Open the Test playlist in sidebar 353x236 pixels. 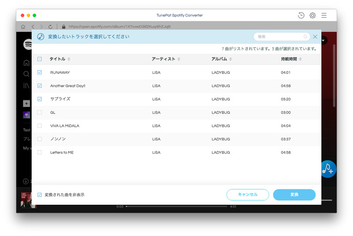27,130
